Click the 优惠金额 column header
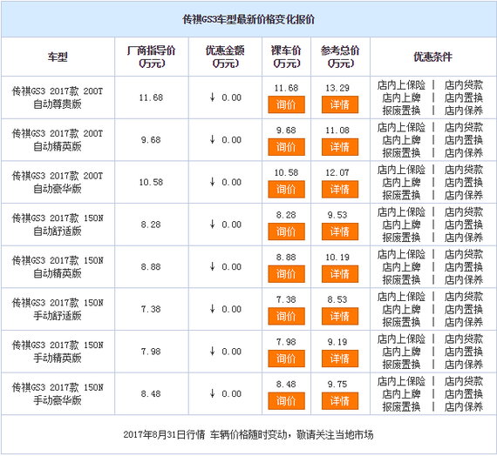 pos(225,57)
